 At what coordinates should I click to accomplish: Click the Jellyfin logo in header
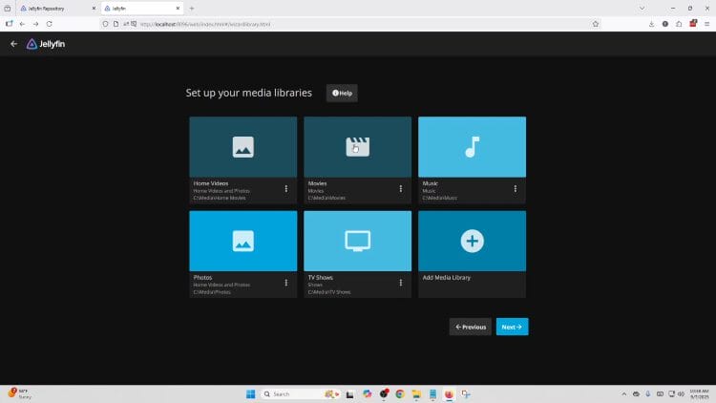pos(46,44)
